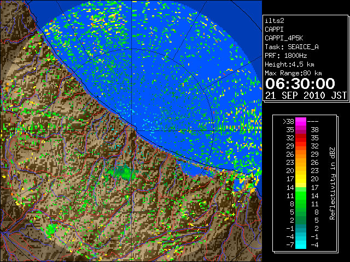
Task: Click the standalone 'CAPPI' product label
Action: (274, 29)
